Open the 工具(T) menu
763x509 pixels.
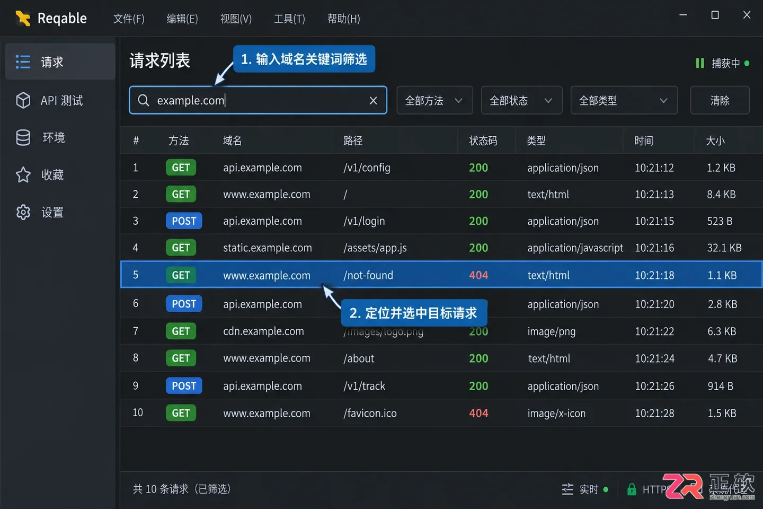pos(289,19)
